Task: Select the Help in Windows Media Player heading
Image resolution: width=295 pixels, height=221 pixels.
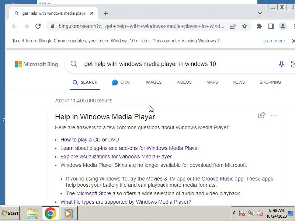Action: click(x=105, y=117)
